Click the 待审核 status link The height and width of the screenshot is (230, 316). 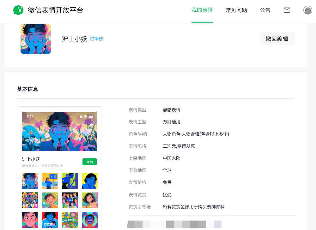[96, 39]
